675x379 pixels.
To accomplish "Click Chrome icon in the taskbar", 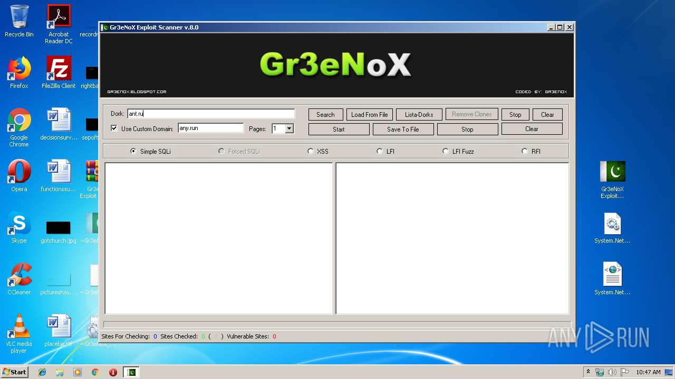I will coord(95,372).
